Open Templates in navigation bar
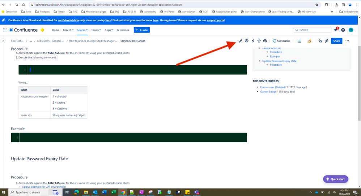The width and height of the screenshot is (361, 196). pyautogui.click(x=123, y=30)
